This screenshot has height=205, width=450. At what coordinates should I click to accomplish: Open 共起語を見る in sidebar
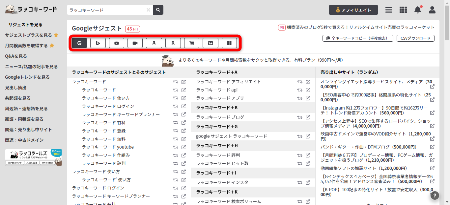18,98
